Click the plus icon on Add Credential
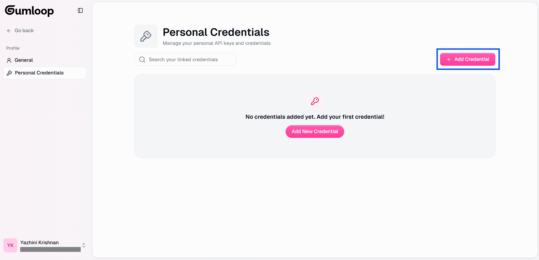Screen dimensions: 539x260 point(449,60)
